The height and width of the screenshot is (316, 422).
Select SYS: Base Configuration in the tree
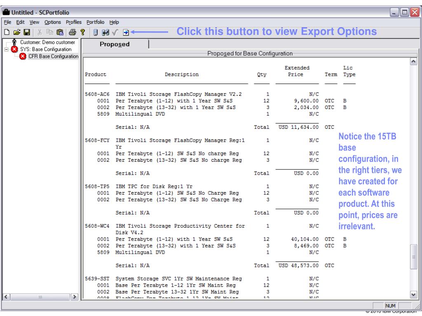(x=46, y=49)
